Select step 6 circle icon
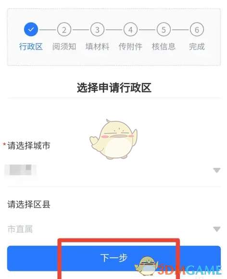This screenshot has width=227, height=279. pyautogui.click(x=197, y=29)
